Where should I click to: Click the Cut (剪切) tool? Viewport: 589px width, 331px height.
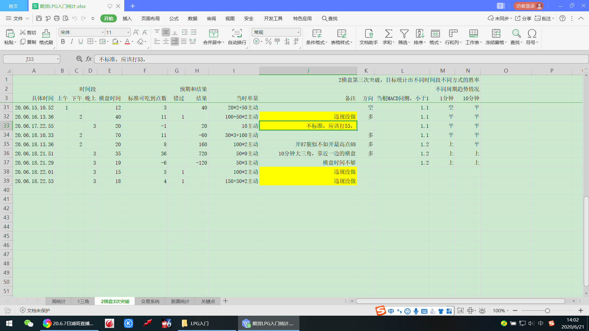click(x=28, y=32)
